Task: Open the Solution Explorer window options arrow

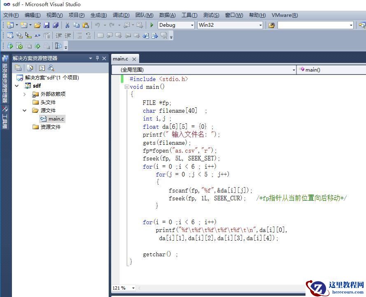Action: pos(91,58)
